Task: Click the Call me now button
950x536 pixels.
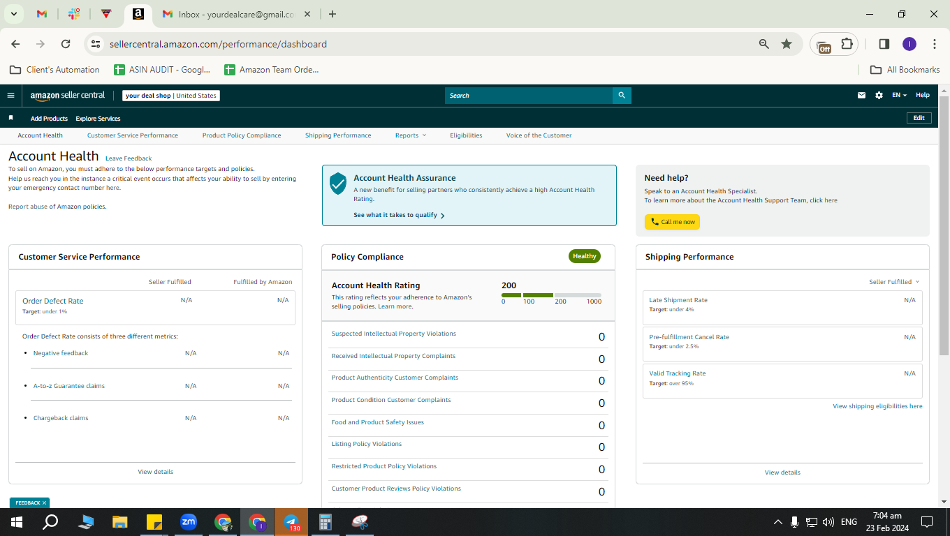Action: pos(672,222)
